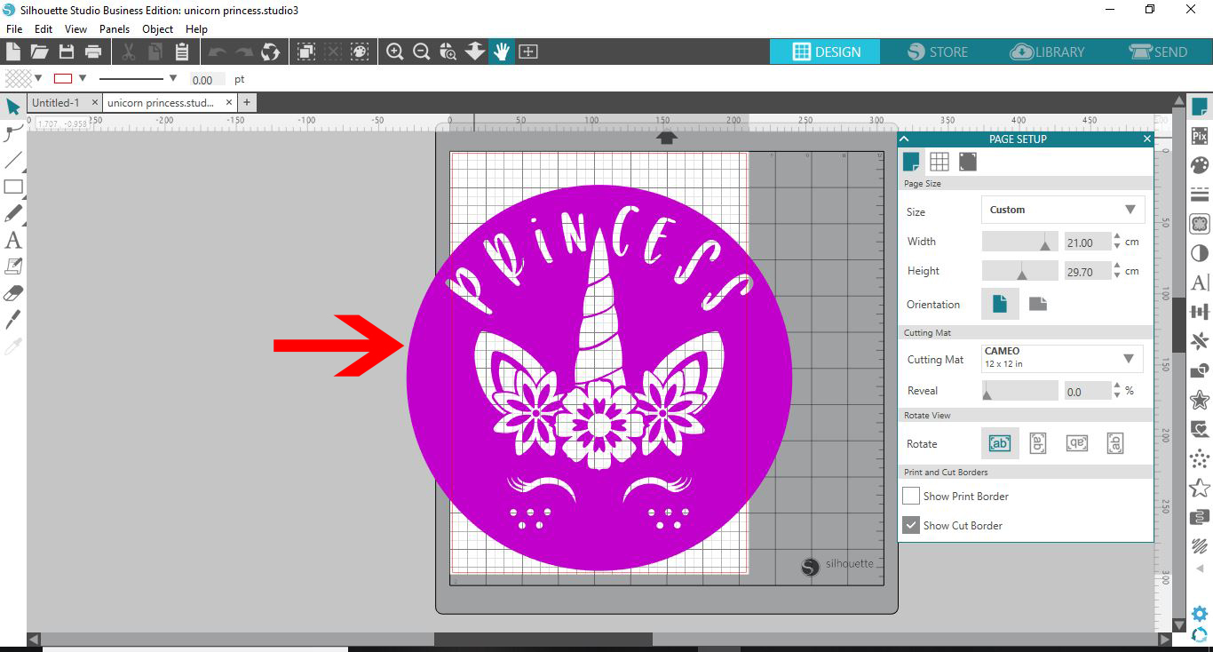Image resolution: width=1213 pixels, height=652 pixels.
Task: Enable the Show Print Border checkbox
Action: (911, 496)
